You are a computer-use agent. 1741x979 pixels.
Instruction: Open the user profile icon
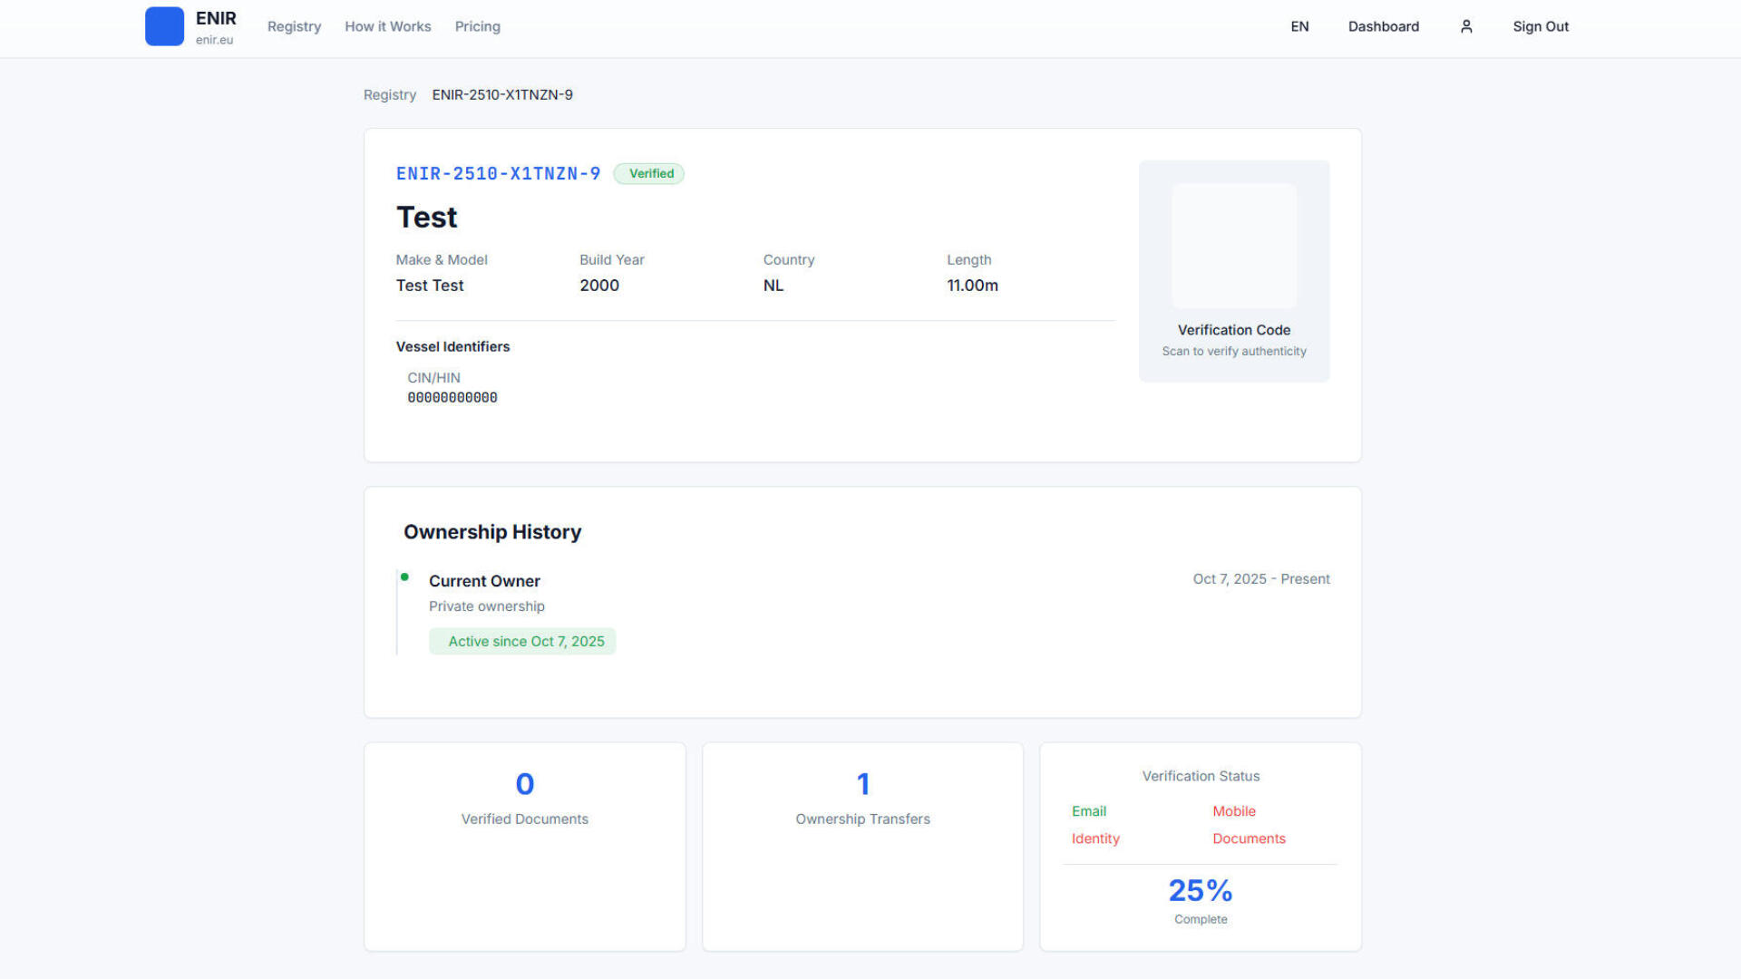pyautogui.click(x=1466, y=26)
